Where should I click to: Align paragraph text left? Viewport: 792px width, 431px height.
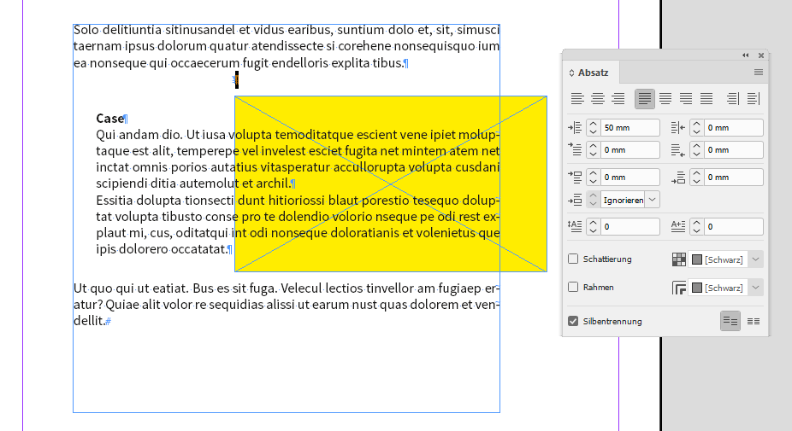point(577,99)
